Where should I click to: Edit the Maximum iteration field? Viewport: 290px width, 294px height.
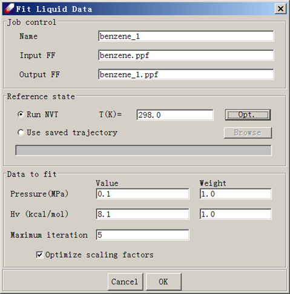pos(142,235)
